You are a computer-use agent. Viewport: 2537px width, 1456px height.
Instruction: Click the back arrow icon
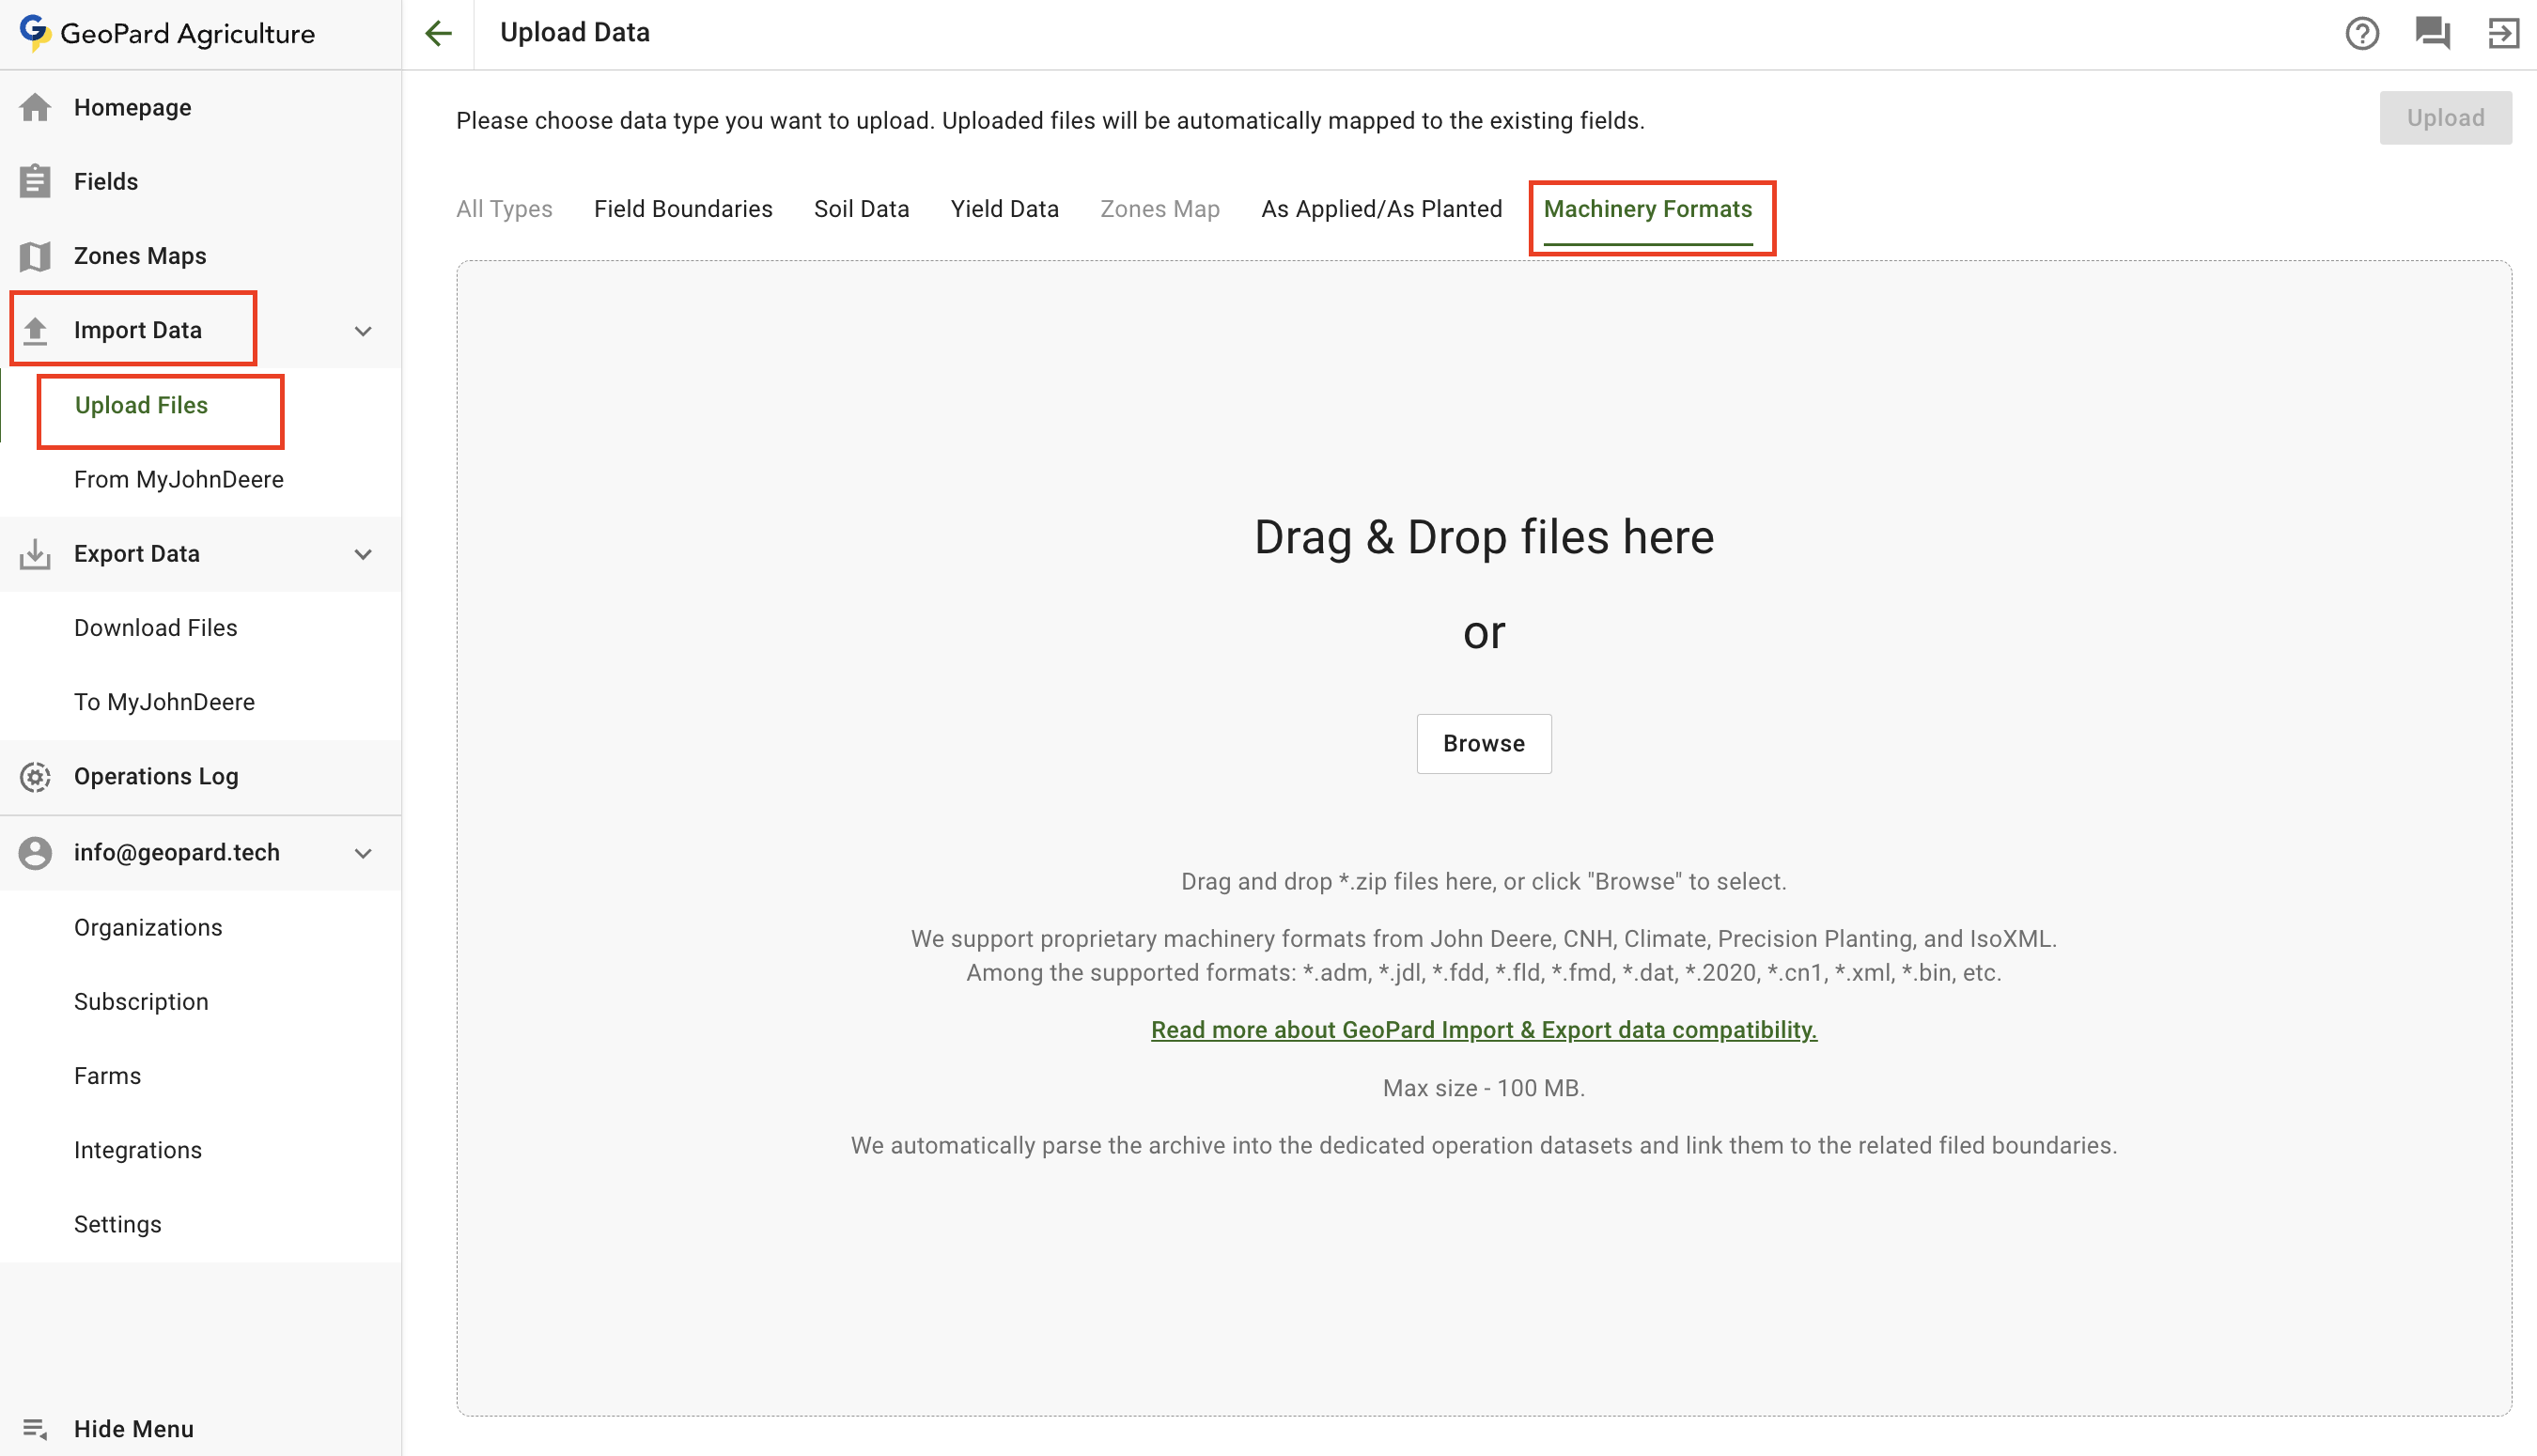(x=438, y=33)
